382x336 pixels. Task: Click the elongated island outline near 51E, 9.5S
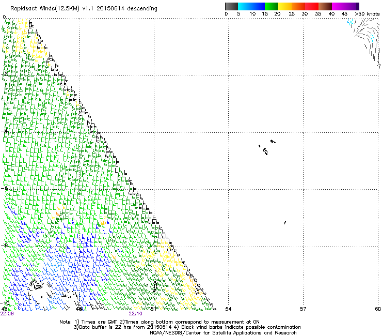click(155, 287)
